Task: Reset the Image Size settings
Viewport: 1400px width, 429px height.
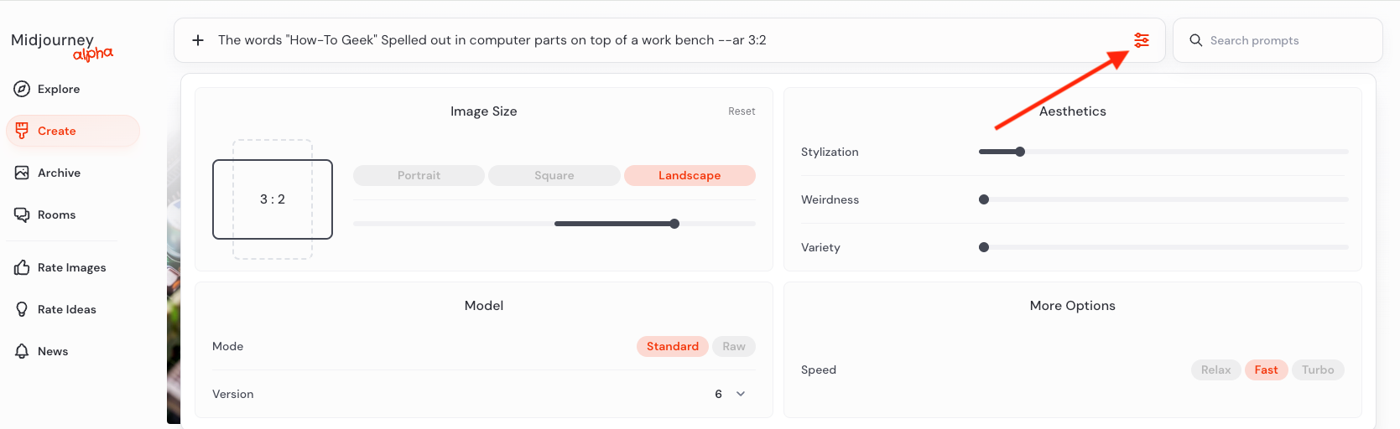Action: pos(742,111)
